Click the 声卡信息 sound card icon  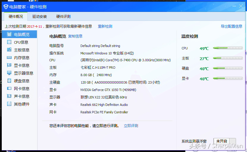tap(9, 96)
